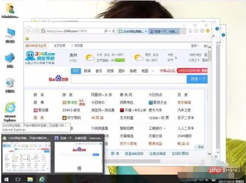Open the Internet Explorer desktop shortcut
Screen dimensions: 246x183
pos(10,112)
